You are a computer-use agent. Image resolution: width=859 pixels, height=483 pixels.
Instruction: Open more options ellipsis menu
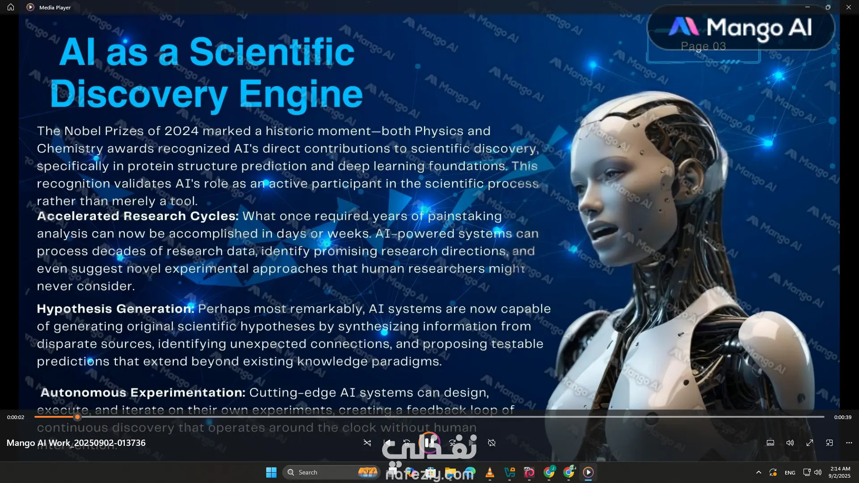(849, 443)
